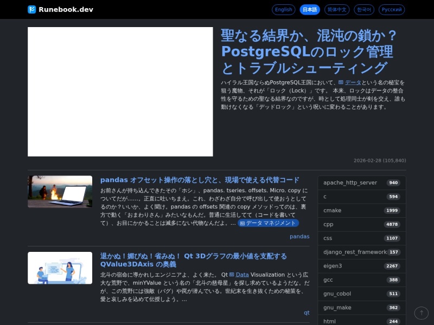The image size is (434, 325).
Task: Select the c category item
Action: coord(362,197)
